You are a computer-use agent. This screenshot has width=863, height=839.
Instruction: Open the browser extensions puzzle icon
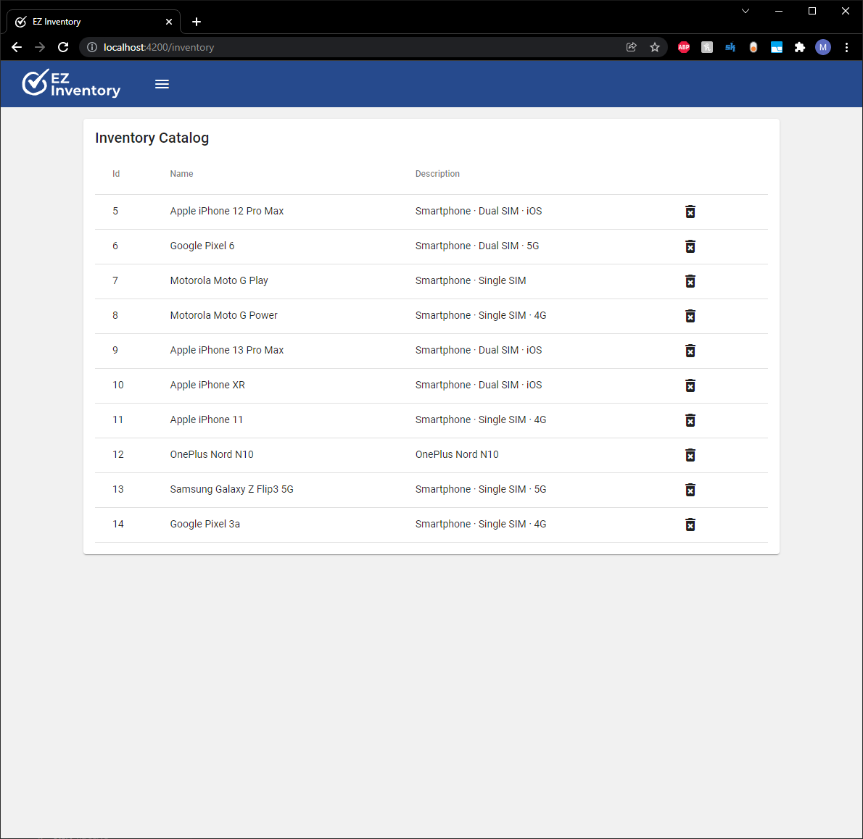[x=800, y=47]
